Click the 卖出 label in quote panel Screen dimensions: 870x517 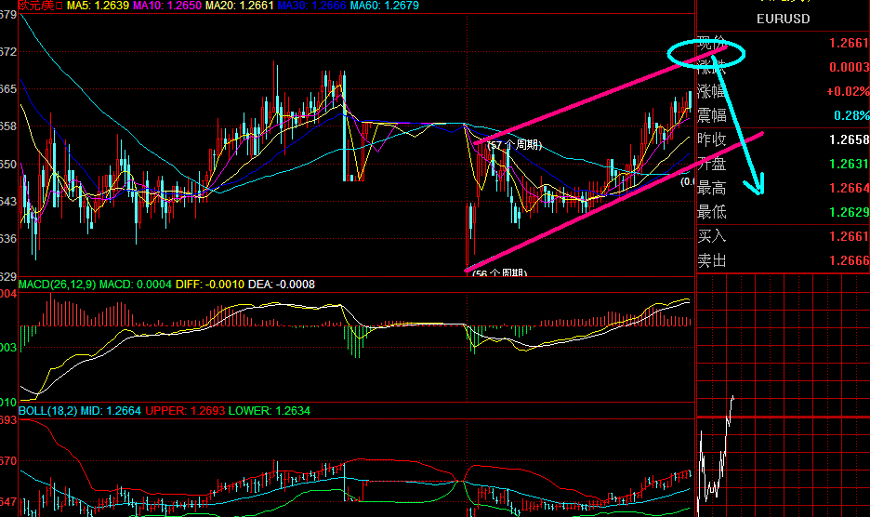click(711, 260)
